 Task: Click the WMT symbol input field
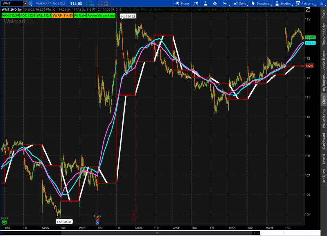click(12, 3)
